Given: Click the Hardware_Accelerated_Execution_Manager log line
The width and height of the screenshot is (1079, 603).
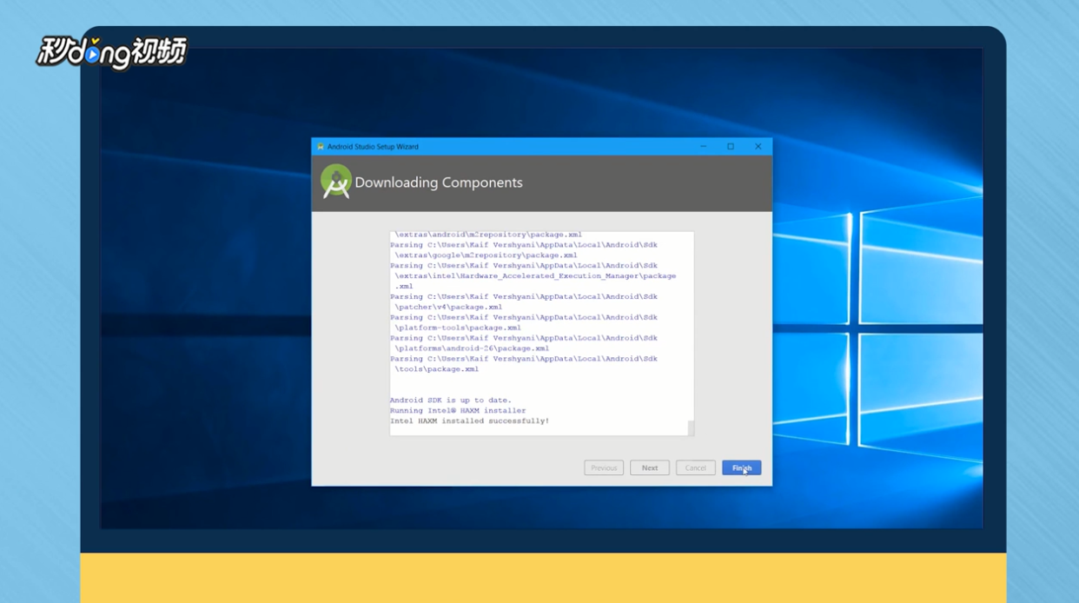Looking at the screenshot, I should point(535,276).
